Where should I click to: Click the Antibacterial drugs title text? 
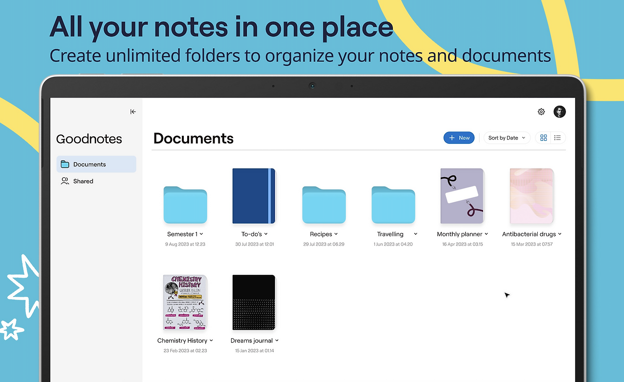click(x=529, y=234)
